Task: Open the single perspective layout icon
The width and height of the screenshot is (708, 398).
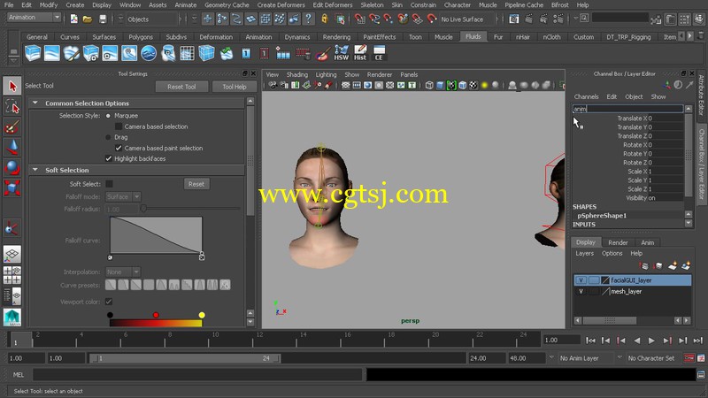Action: click(12, 254)
